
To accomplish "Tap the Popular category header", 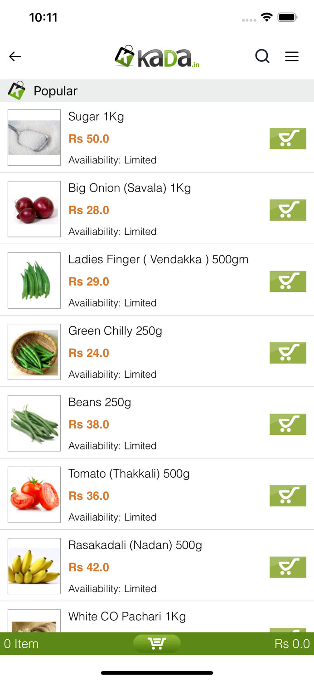I will (x=55, y=91).
